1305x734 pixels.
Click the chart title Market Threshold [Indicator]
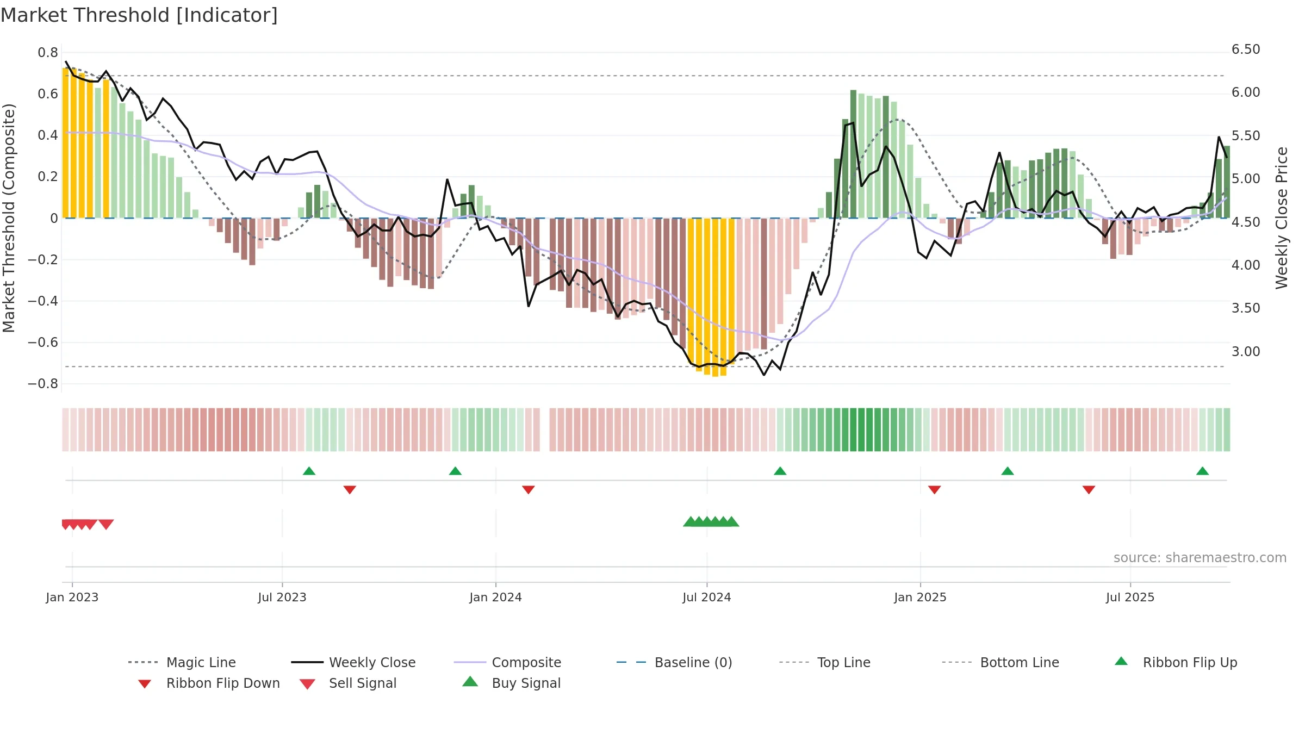click(139, 15)
